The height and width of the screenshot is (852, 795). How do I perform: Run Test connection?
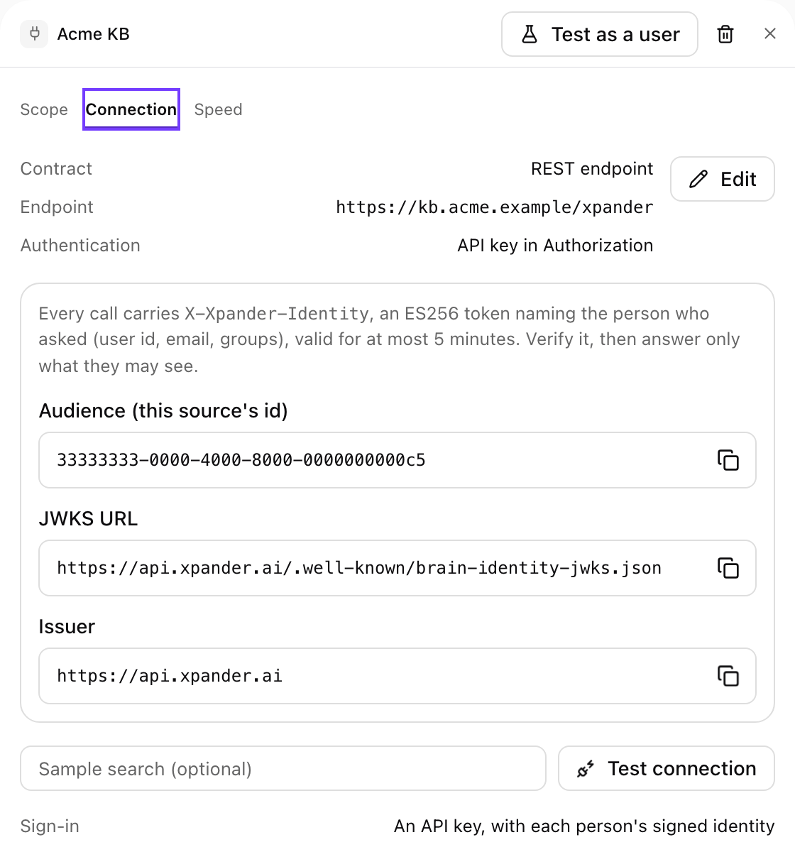667,768
